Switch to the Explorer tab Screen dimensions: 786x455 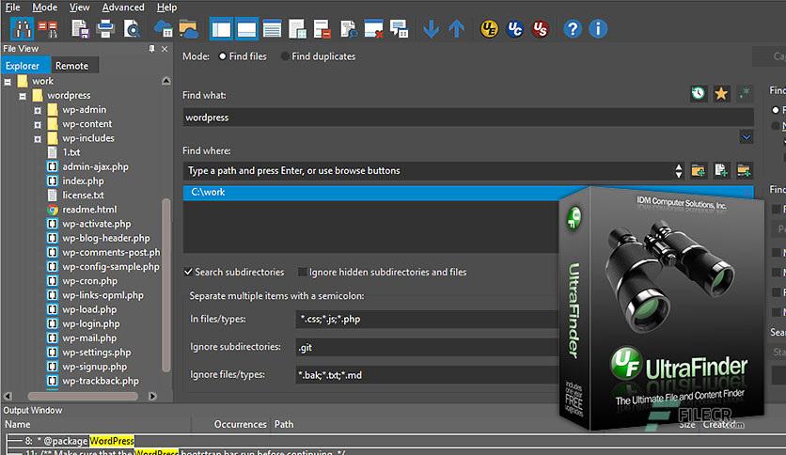click(26, 66)
